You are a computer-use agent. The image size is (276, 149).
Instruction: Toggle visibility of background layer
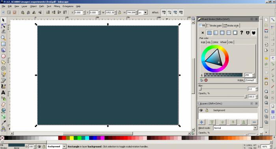point(201,110)
